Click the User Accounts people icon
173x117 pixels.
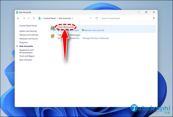point(53,28)
